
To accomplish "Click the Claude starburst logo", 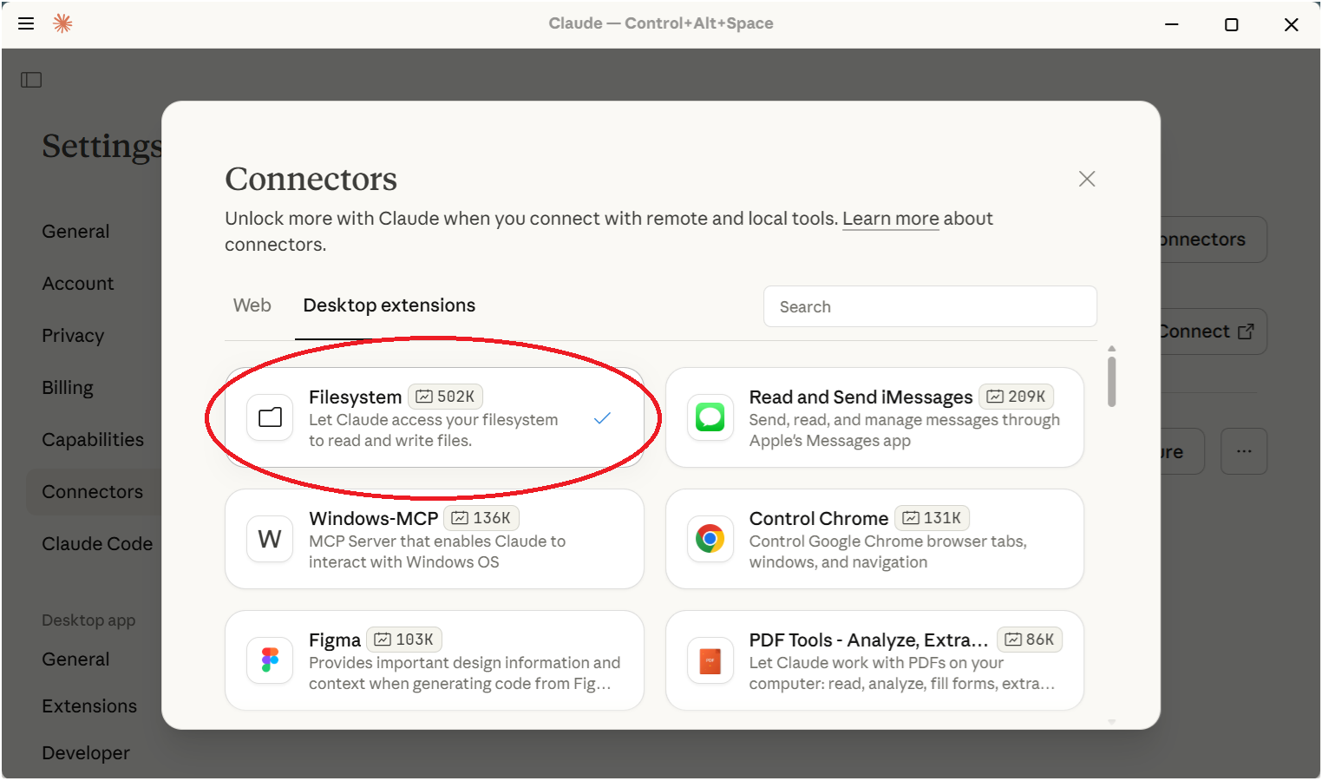I will click(x=62, y=23).
